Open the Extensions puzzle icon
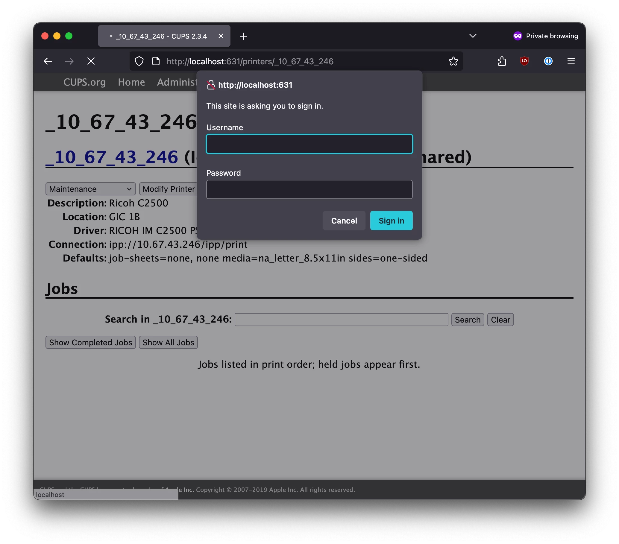 point(502,61)
